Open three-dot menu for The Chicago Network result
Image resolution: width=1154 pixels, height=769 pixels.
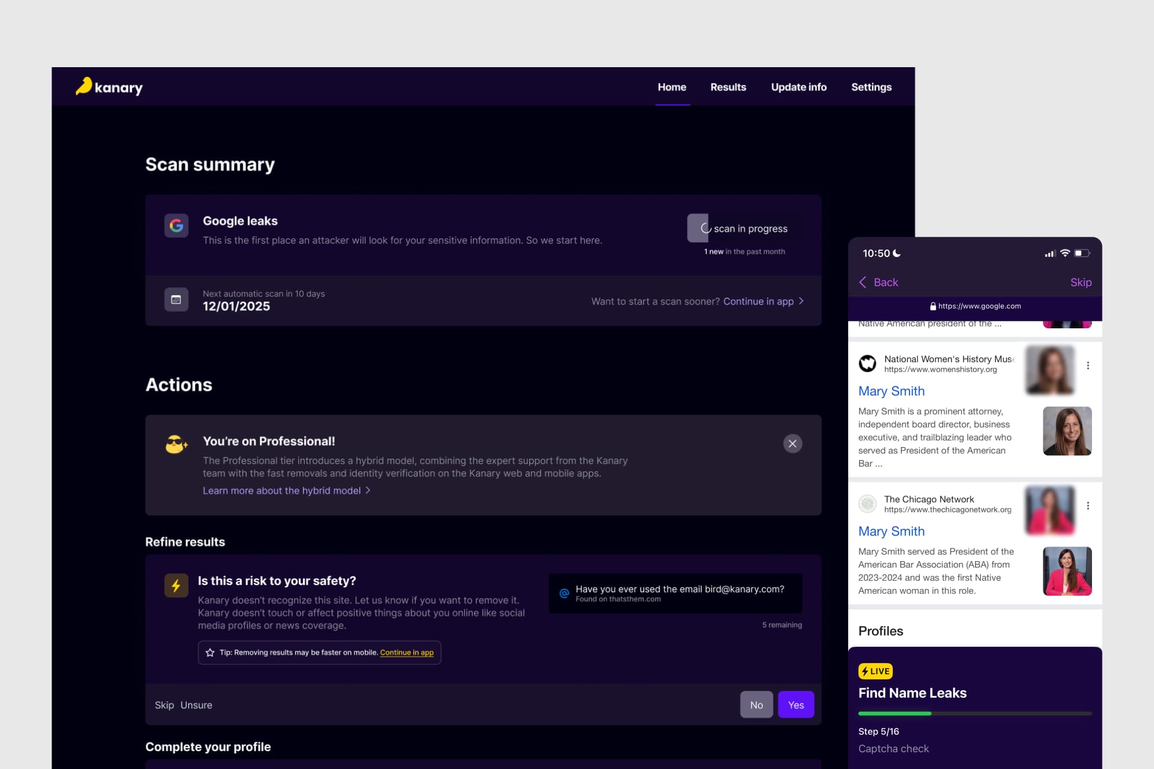tap(1089, 505)
